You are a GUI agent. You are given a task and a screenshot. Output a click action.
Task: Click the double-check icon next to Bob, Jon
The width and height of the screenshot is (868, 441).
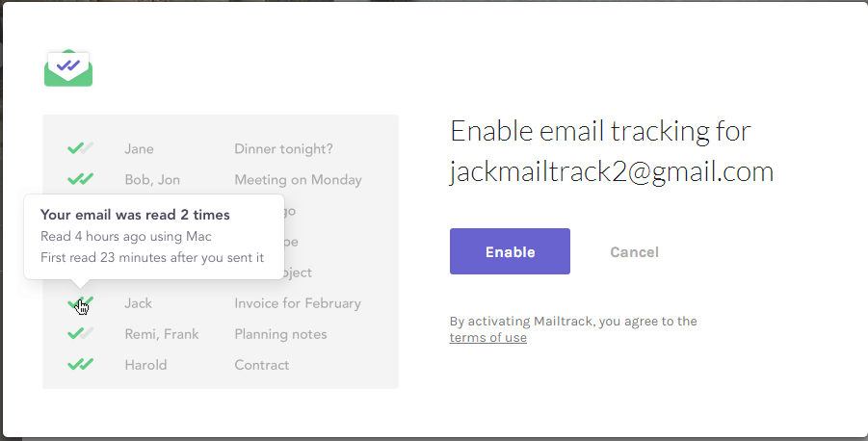coord(80,179)
